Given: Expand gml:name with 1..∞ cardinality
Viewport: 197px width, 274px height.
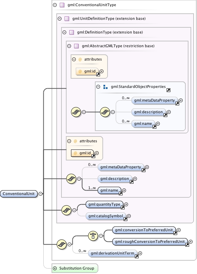Looking at the screenshot, I should [124, 190].
